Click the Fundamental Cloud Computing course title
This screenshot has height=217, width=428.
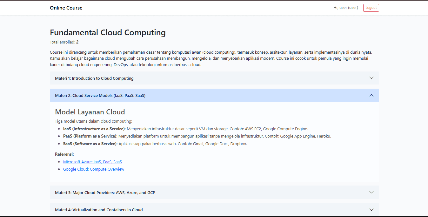108,33
